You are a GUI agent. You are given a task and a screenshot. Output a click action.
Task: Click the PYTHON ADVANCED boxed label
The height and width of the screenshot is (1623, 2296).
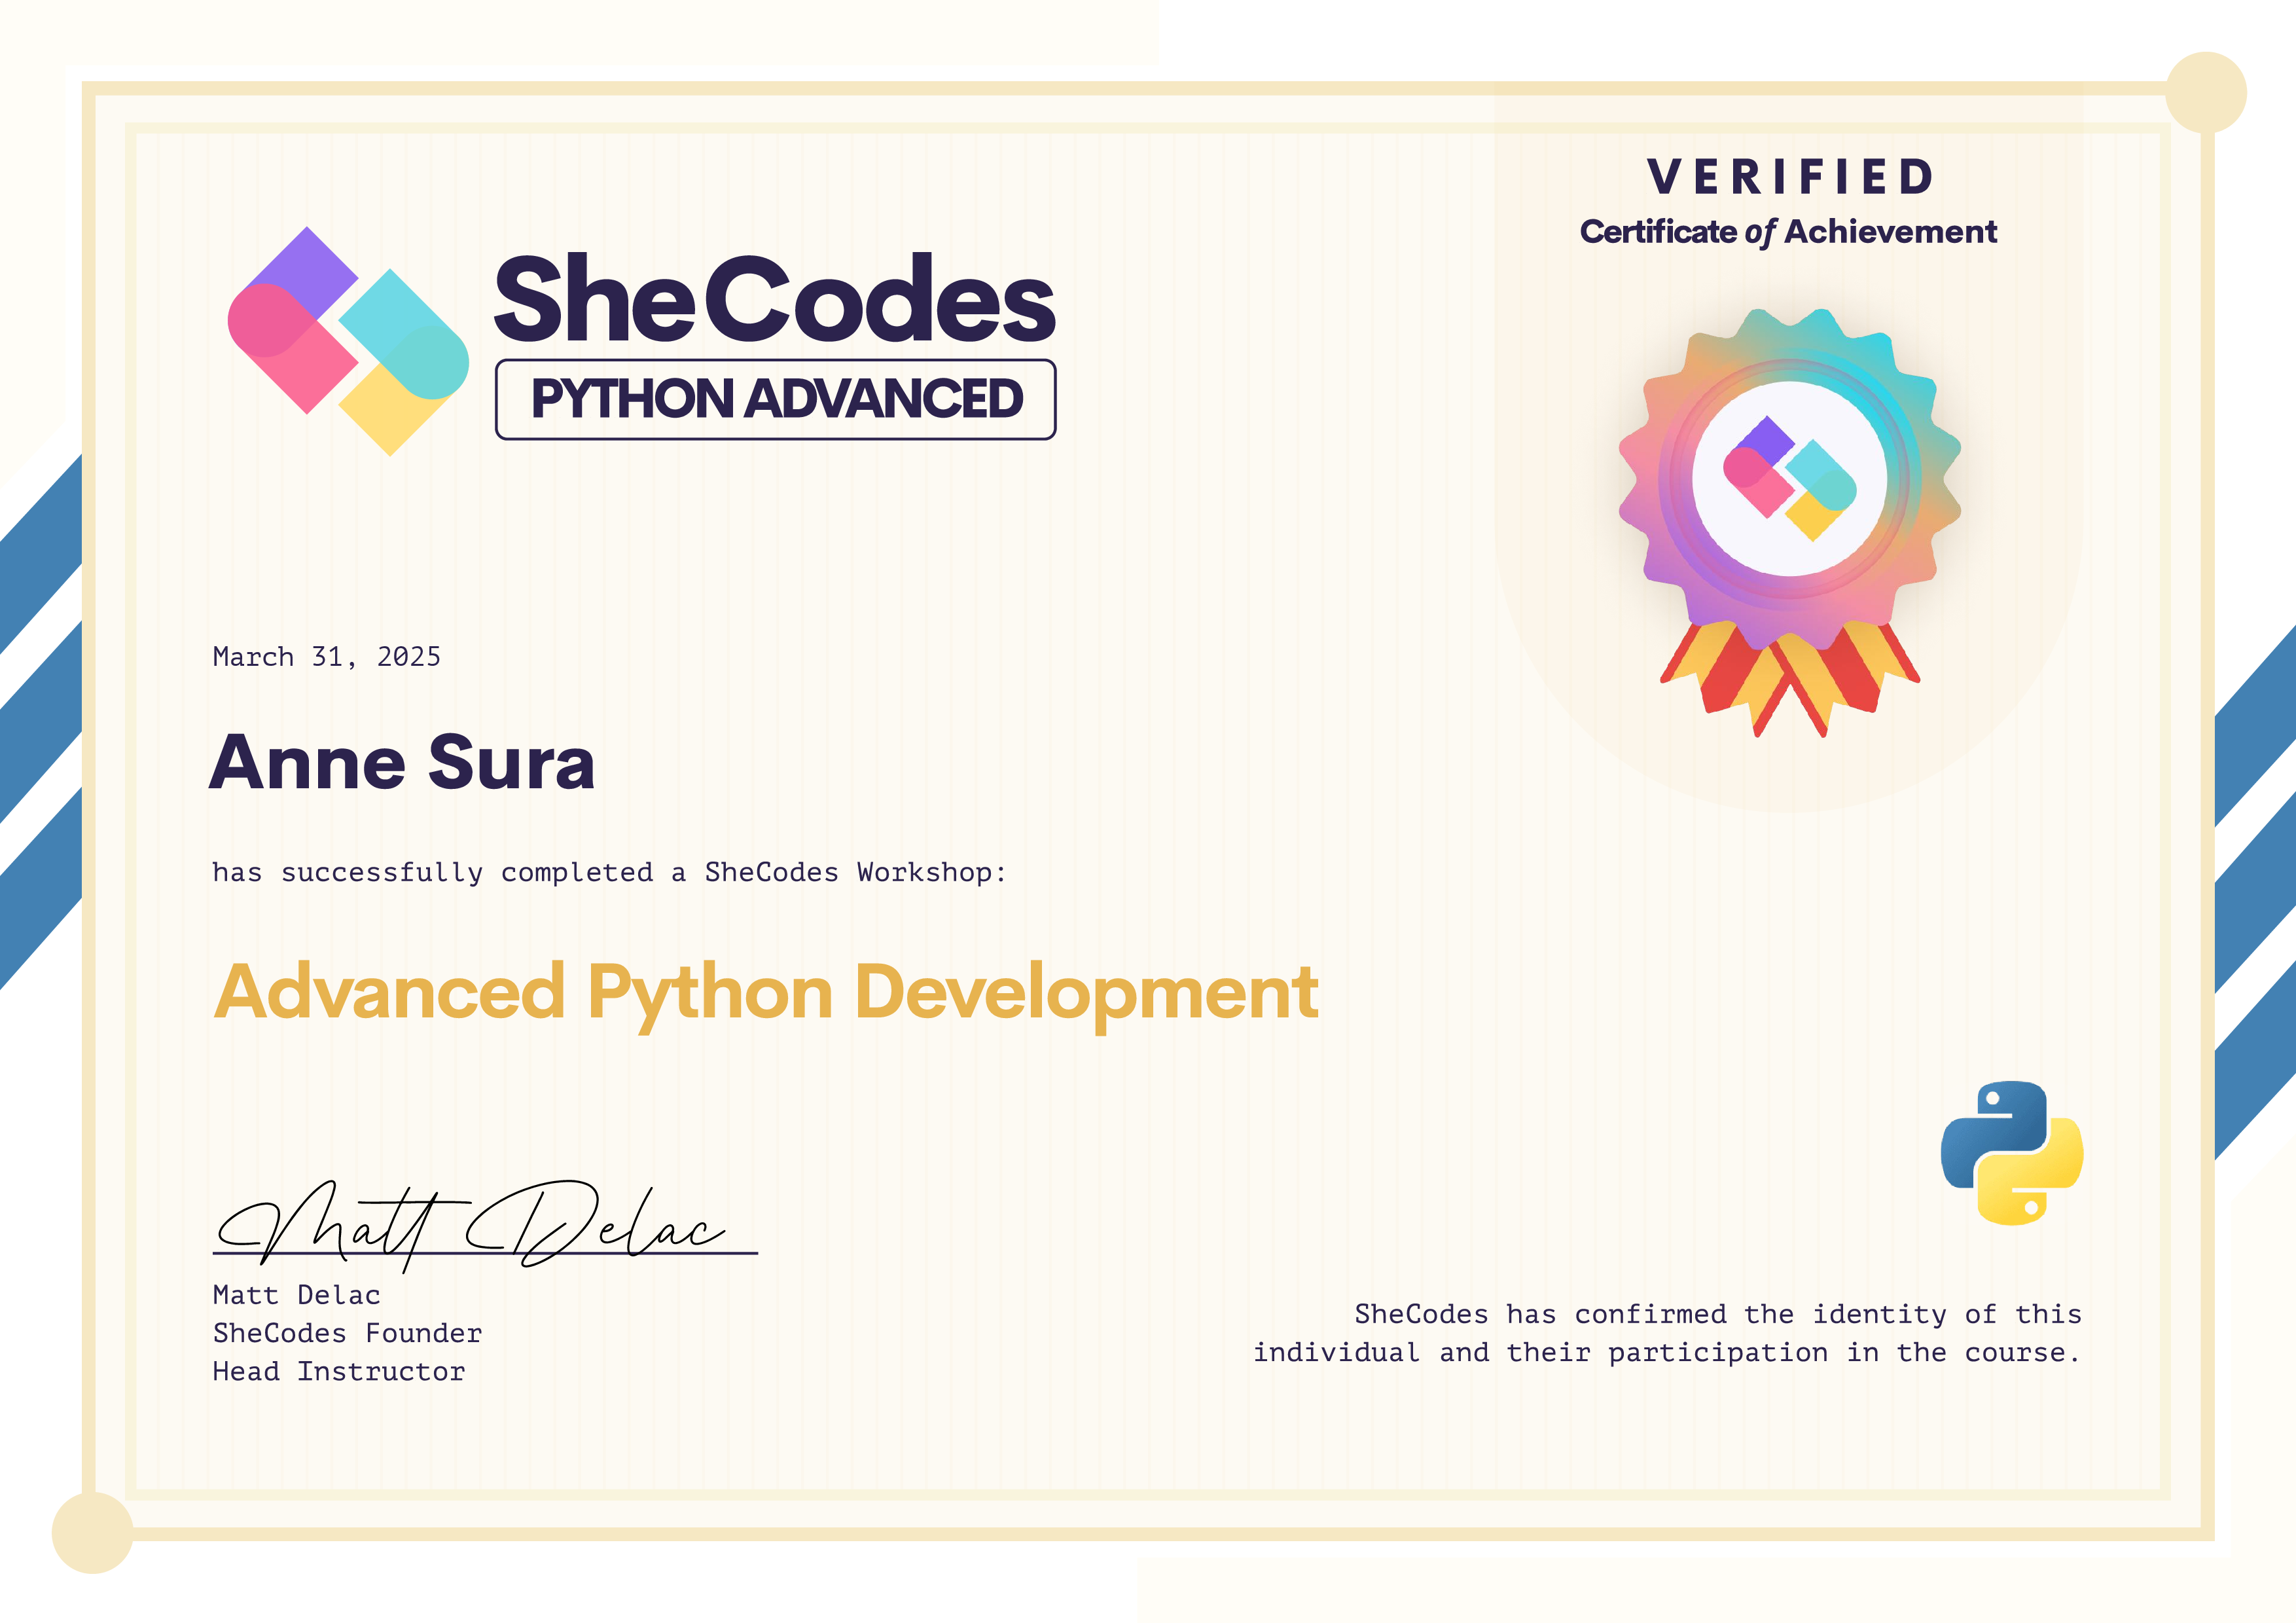pyautogui.click(x=775, y=399)
